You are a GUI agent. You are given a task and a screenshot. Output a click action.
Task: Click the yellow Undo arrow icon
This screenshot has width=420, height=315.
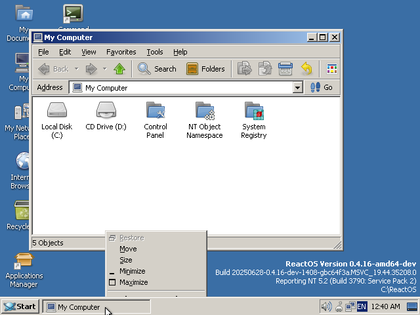(306, 69)
